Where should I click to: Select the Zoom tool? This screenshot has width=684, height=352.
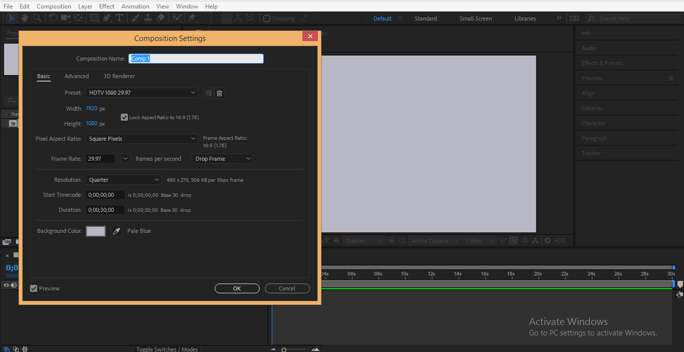pyautogui.click(x=36, y=18)
